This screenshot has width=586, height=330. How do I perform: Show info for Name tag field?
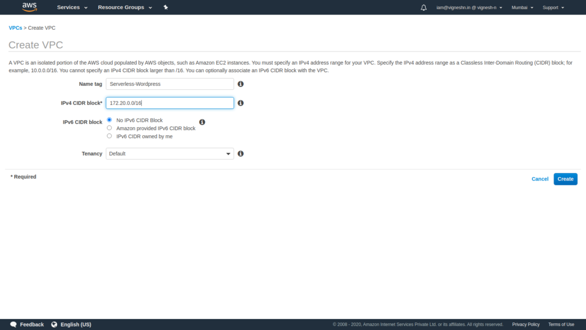click(x=241, y=84)
